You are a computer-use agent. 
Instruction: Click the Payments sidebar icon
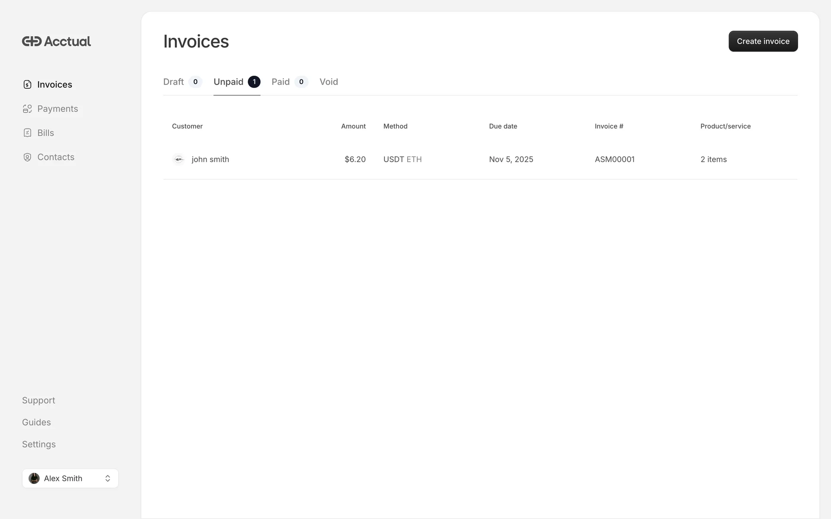[x=27, y=109]
